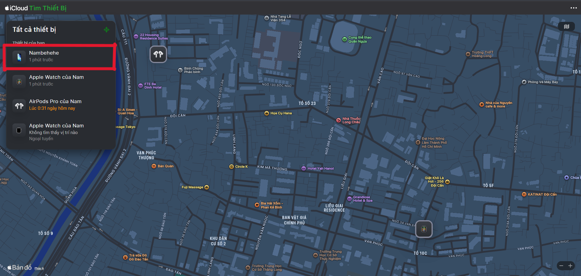Click the Apple Watch marker on the map
Screen dimensions: 581x276
click(424, 229)
